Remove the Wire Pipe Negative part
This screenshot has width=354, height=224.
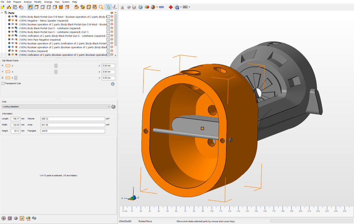112,39
